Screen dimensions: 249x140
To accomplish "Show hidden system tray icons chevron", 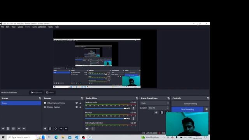I will pyautogui.click(x=163, y=137).
